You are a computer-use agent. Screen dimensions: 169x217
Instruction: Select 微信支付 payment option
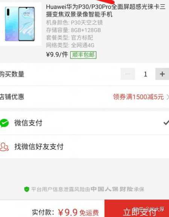coord(84,123)
